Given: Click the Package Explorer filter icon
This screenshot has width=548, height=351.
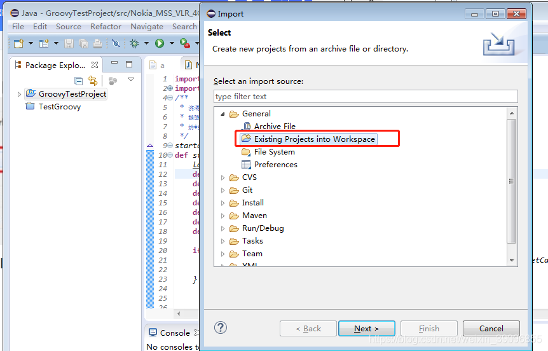Looking at the screenshot, I should pyautogui.click(x=113, y=81).
